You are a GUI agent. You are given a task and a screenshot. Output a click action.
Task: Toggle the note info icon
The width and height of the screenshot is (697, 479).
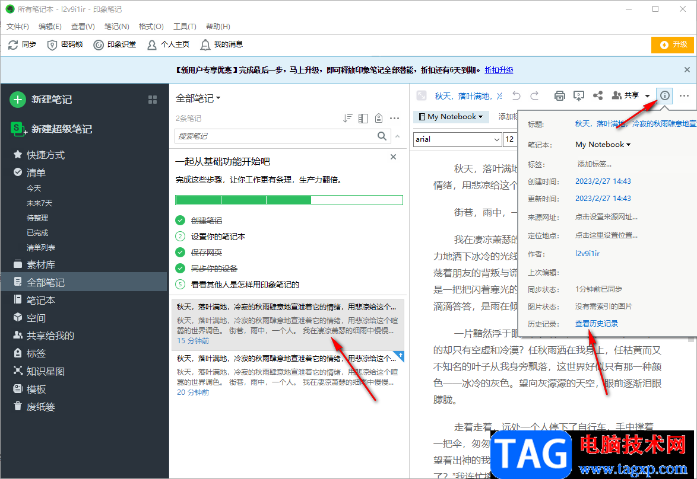coord(664,95)
